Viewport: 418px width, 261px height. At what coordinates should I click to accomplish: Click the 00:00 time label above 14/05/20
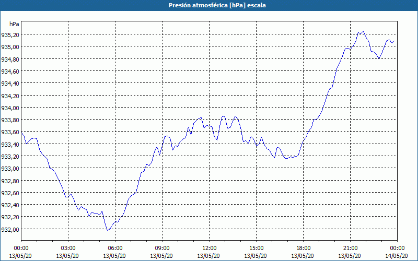(397, 248)
